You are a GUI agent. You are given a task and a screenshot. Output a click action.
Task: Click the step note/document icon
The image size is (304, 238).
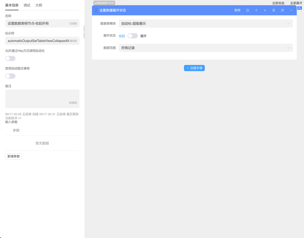248,10
